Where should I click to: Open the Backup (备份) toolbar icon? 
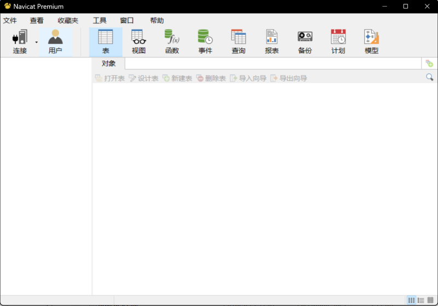coord(305,42)
